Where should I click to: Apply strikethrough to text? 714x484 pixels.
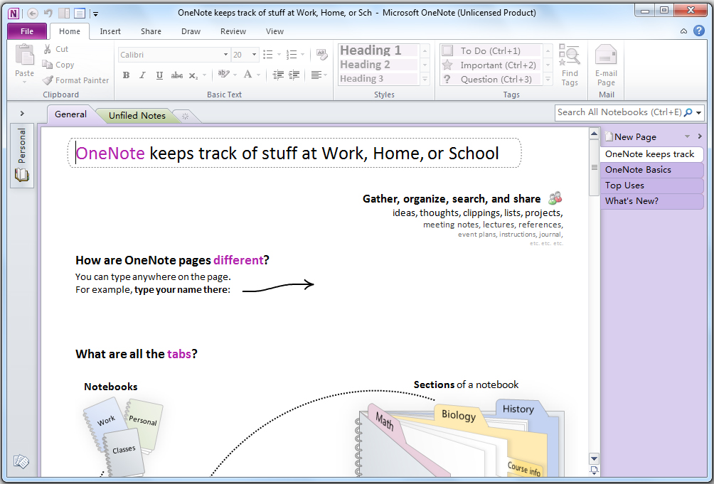[176, 75]
